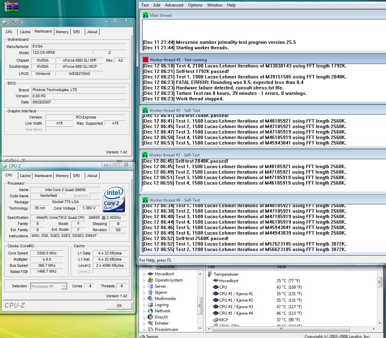386x338 pixels.
Task: Click the Nettverk tree icon
Action: tap(150, 311)
